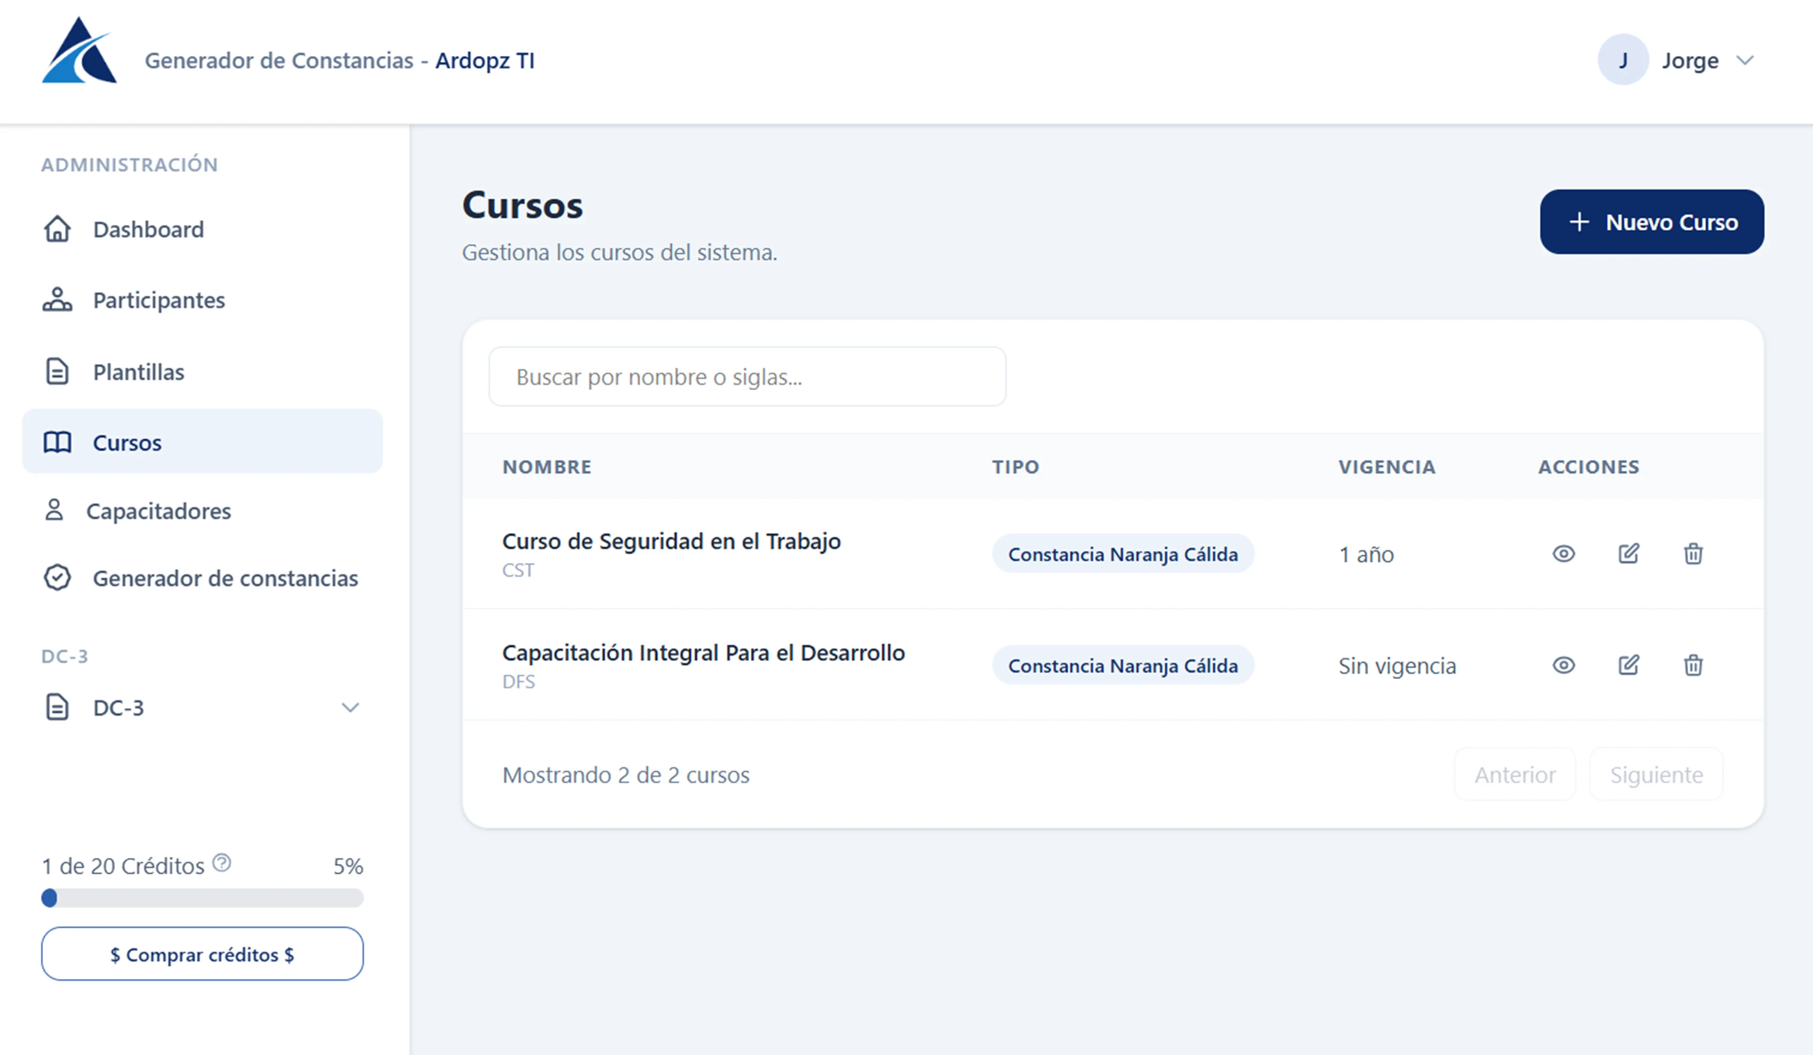Click the Nuevo Curso button
Viewport: 1813px width, 1055px height.
tap(1652, 222)
